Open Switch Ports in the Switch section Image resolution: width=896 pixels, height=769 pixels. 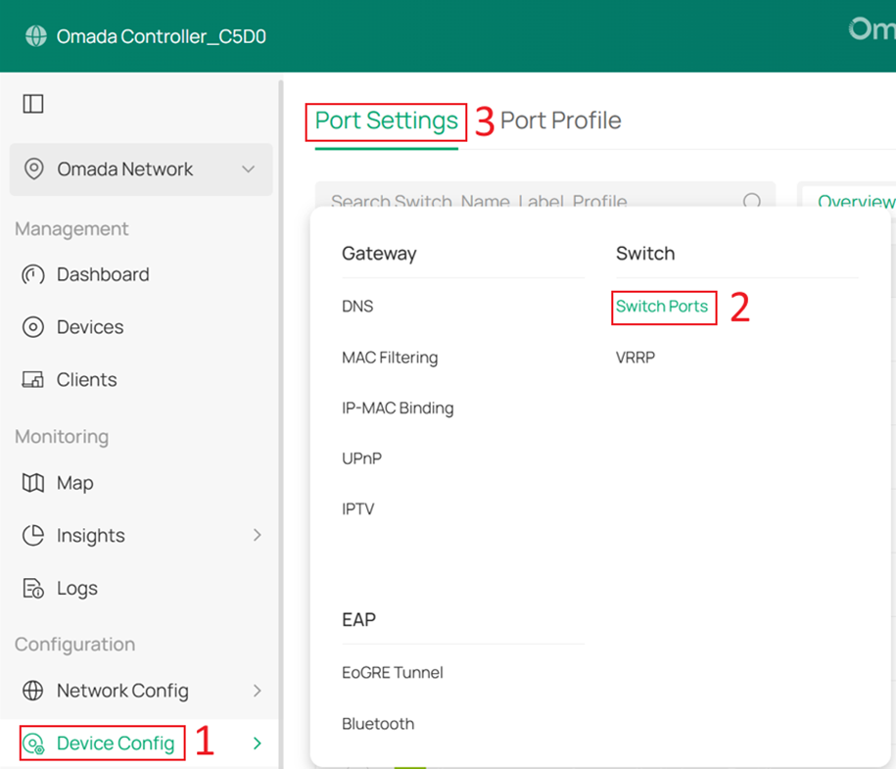pos(662,307)
